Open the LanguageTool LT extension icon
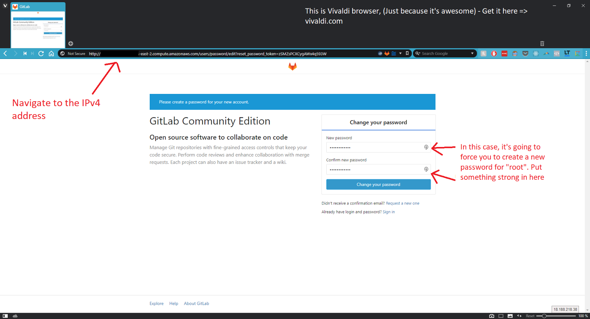Image resolution: width=590 pixels, height=319 pixels. (x=567, y=53)
